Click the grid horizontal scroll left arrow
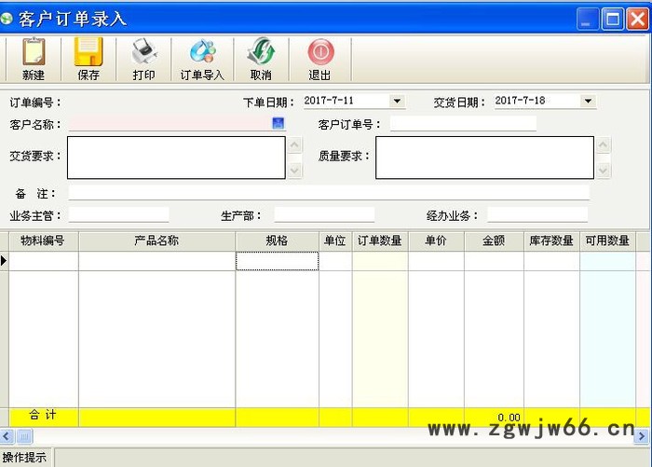The image size is (652, 467). (7, 436)
